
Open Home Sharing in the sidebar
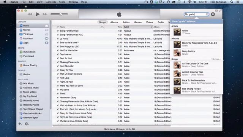tap(30, 65)
